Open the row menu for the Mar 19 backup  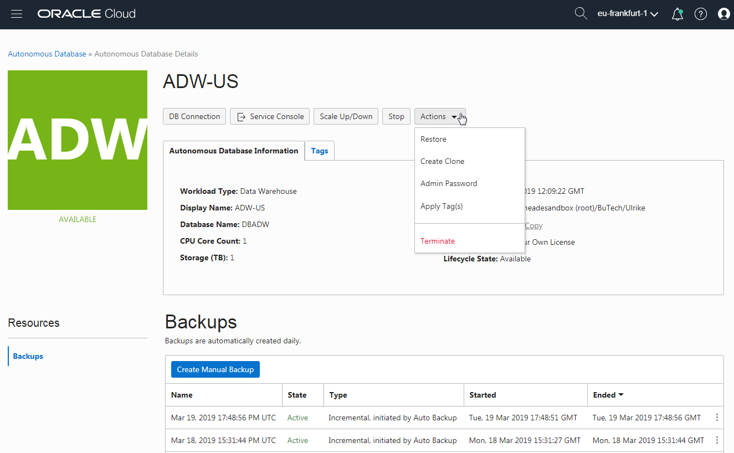pos(717,418)
